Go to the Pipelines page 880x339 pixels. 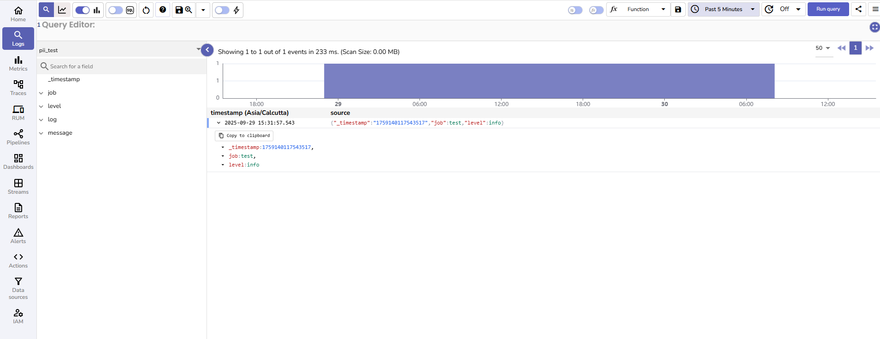coord(18,137)
